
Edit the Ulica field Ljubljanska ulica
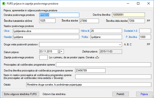point(46,31)
